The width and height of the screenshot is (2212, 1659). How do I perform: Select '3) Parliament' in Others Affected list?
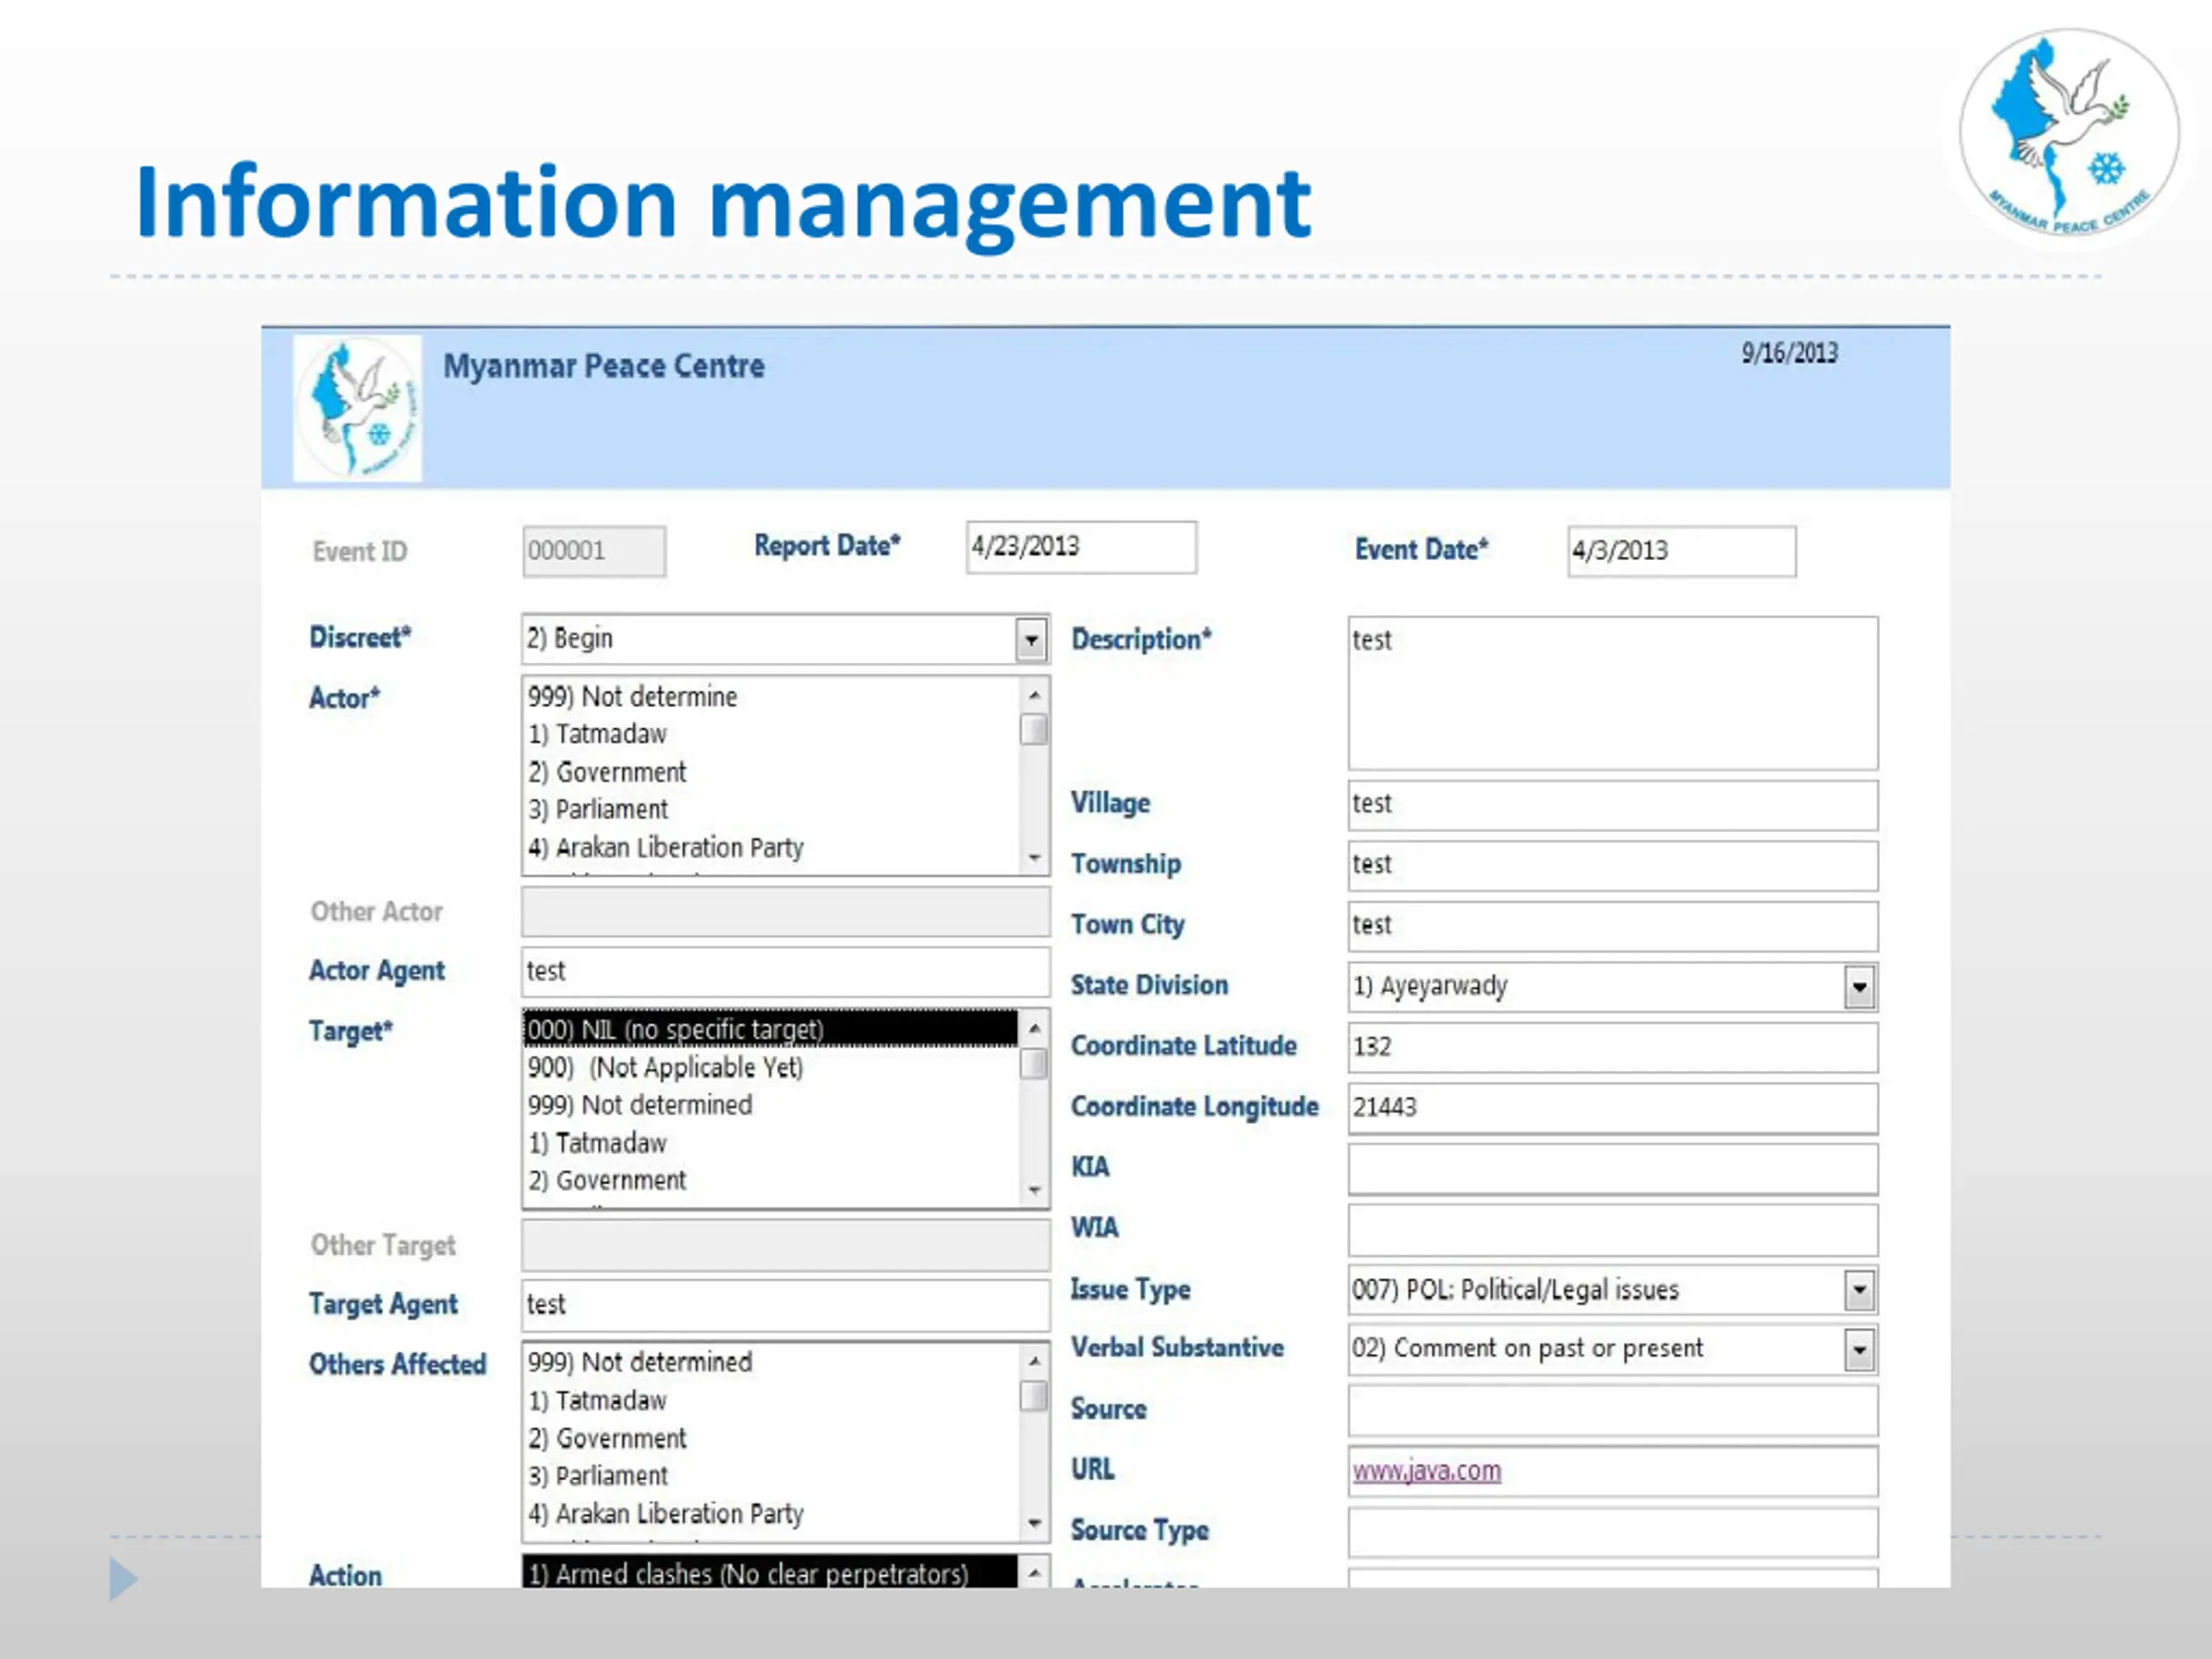tap(771, 1476)
